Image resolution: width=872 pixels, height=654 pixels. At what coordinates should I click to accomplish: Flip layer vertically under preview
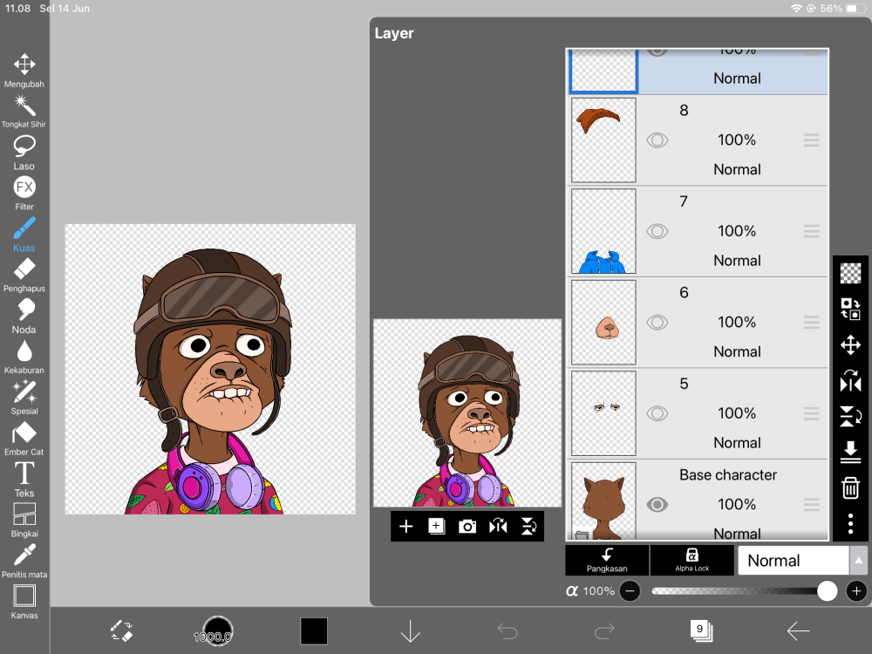(x=528, y=526)
